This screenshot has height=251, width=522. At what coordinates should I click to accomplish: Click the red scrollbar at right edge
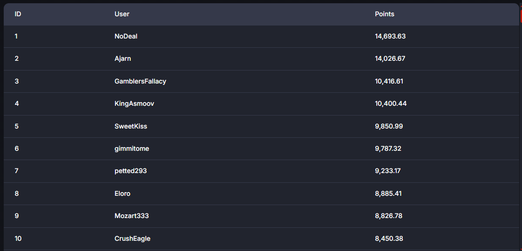coord(521,16)
